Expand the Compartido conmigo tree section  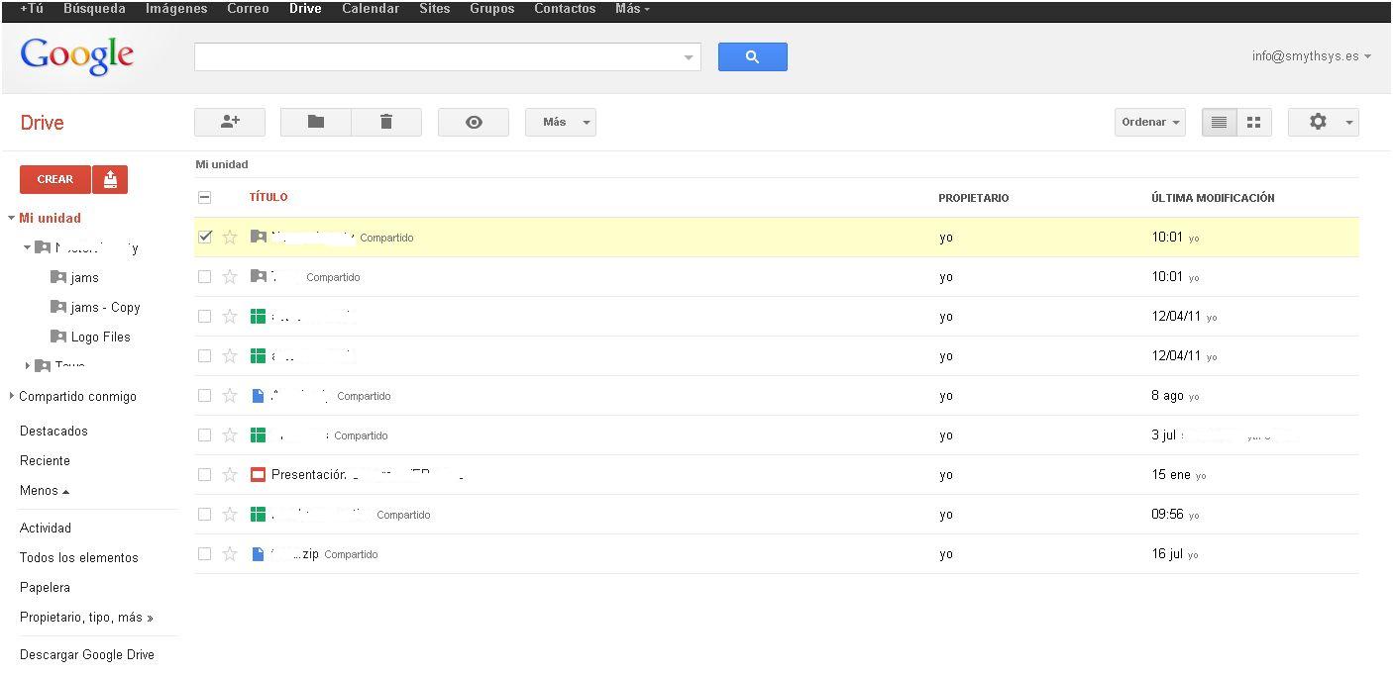(11, 396)
